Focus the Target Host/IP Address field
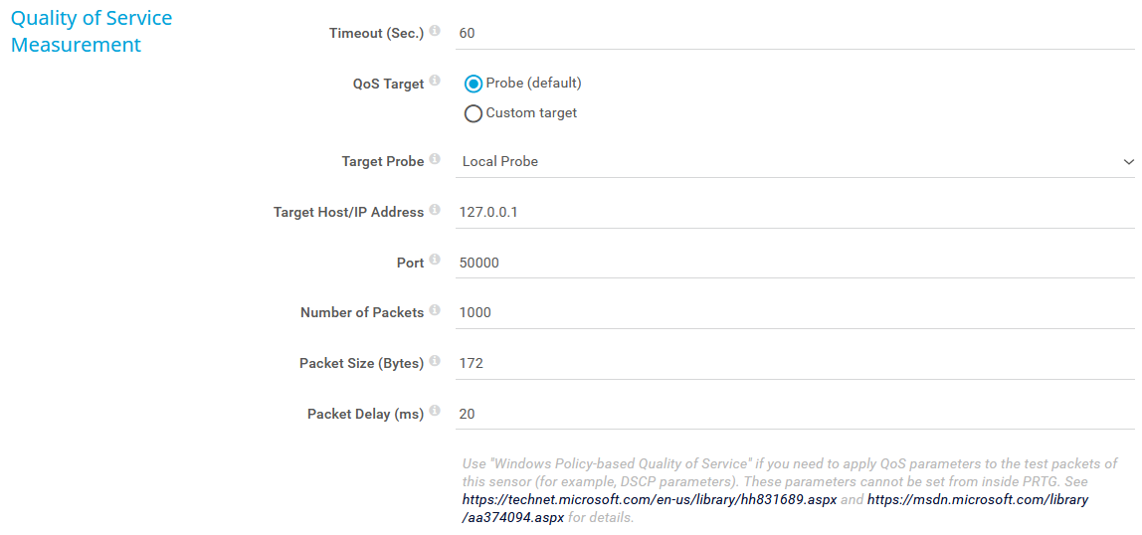The width and height of the screenshot is (1142, 535). 794,212
